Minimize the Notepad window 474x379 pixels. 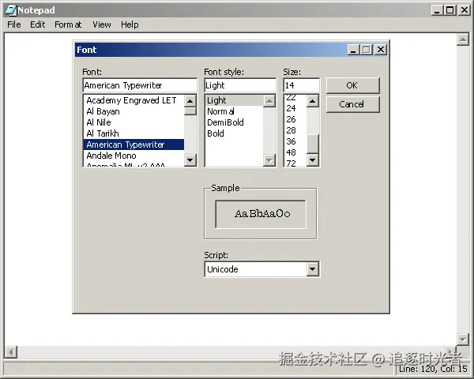[x=436, y=10]
